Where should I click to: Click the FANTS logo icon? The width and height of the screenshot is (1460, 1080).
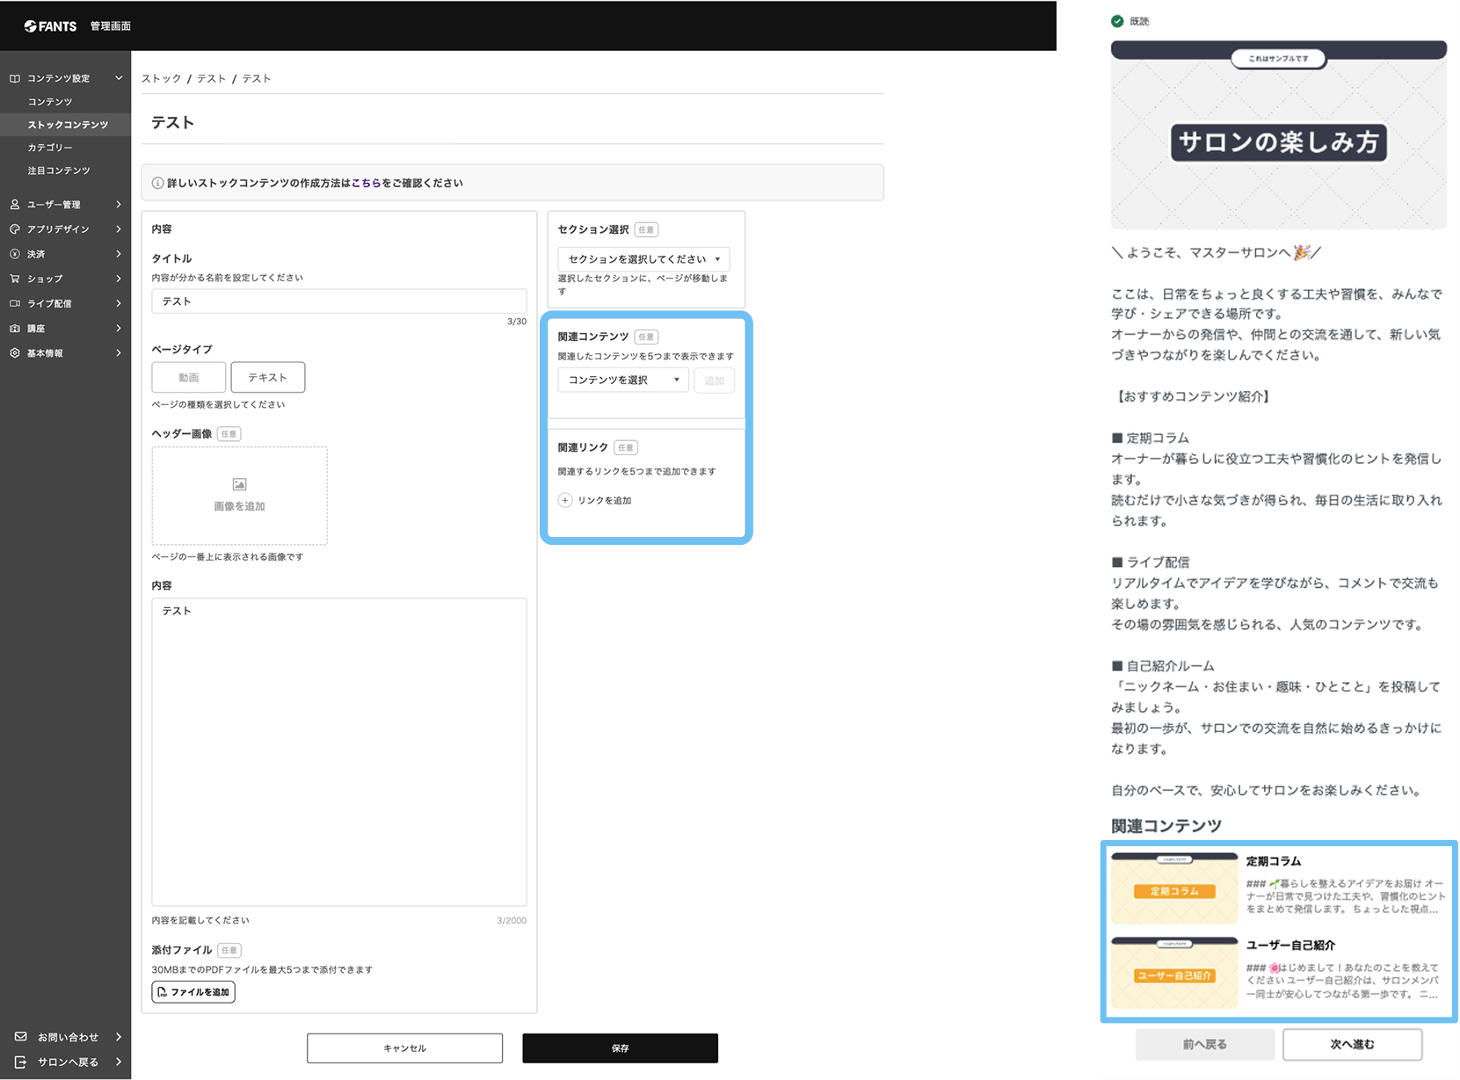tap(30, 26)
